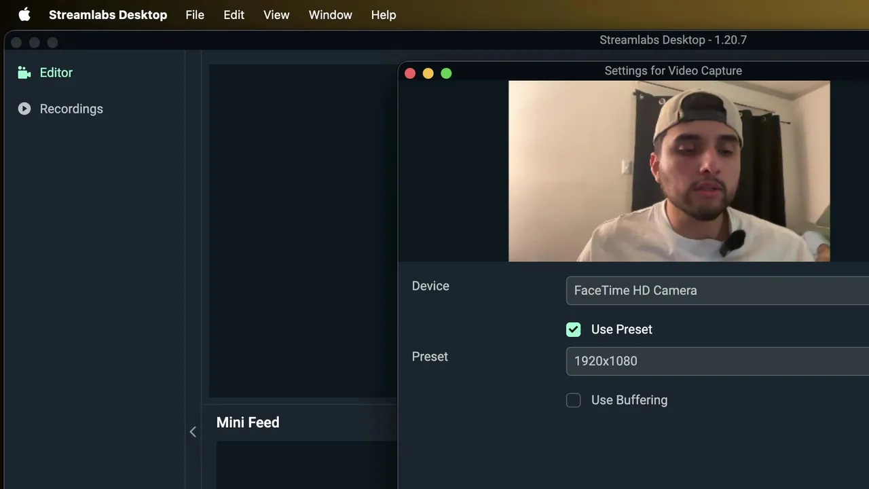Open the Apple menu
This screenshot has width=869, height=489.
click(x=24, y=14)
